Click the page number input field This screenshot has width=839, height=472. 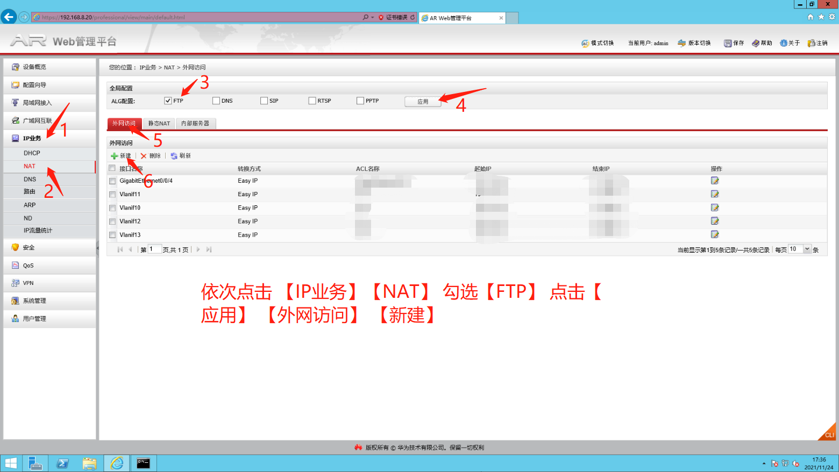coord(154,249)
